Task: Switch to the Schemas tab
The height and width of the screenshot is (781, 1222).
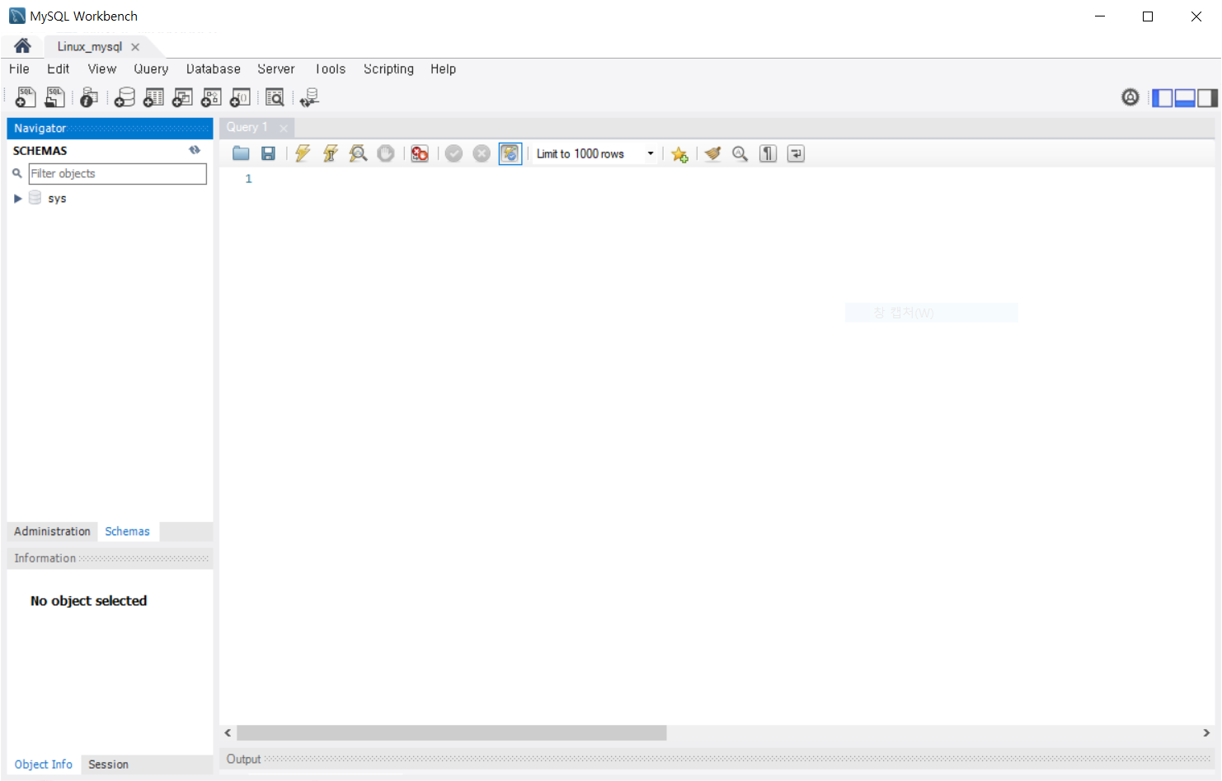Action: click(x=128, y=532)
